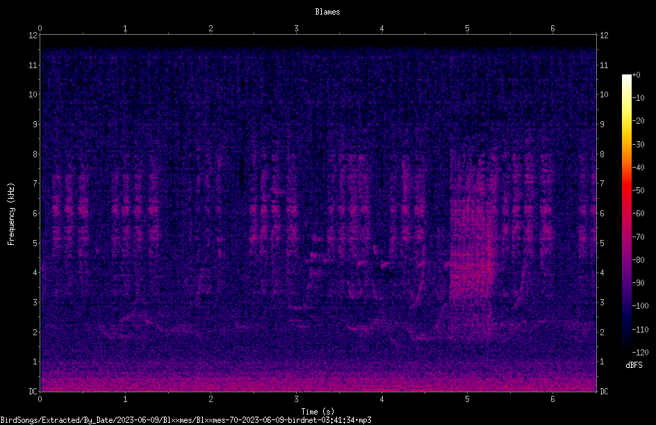
Task: Click the "-110" color scale value
Action: 641,330
